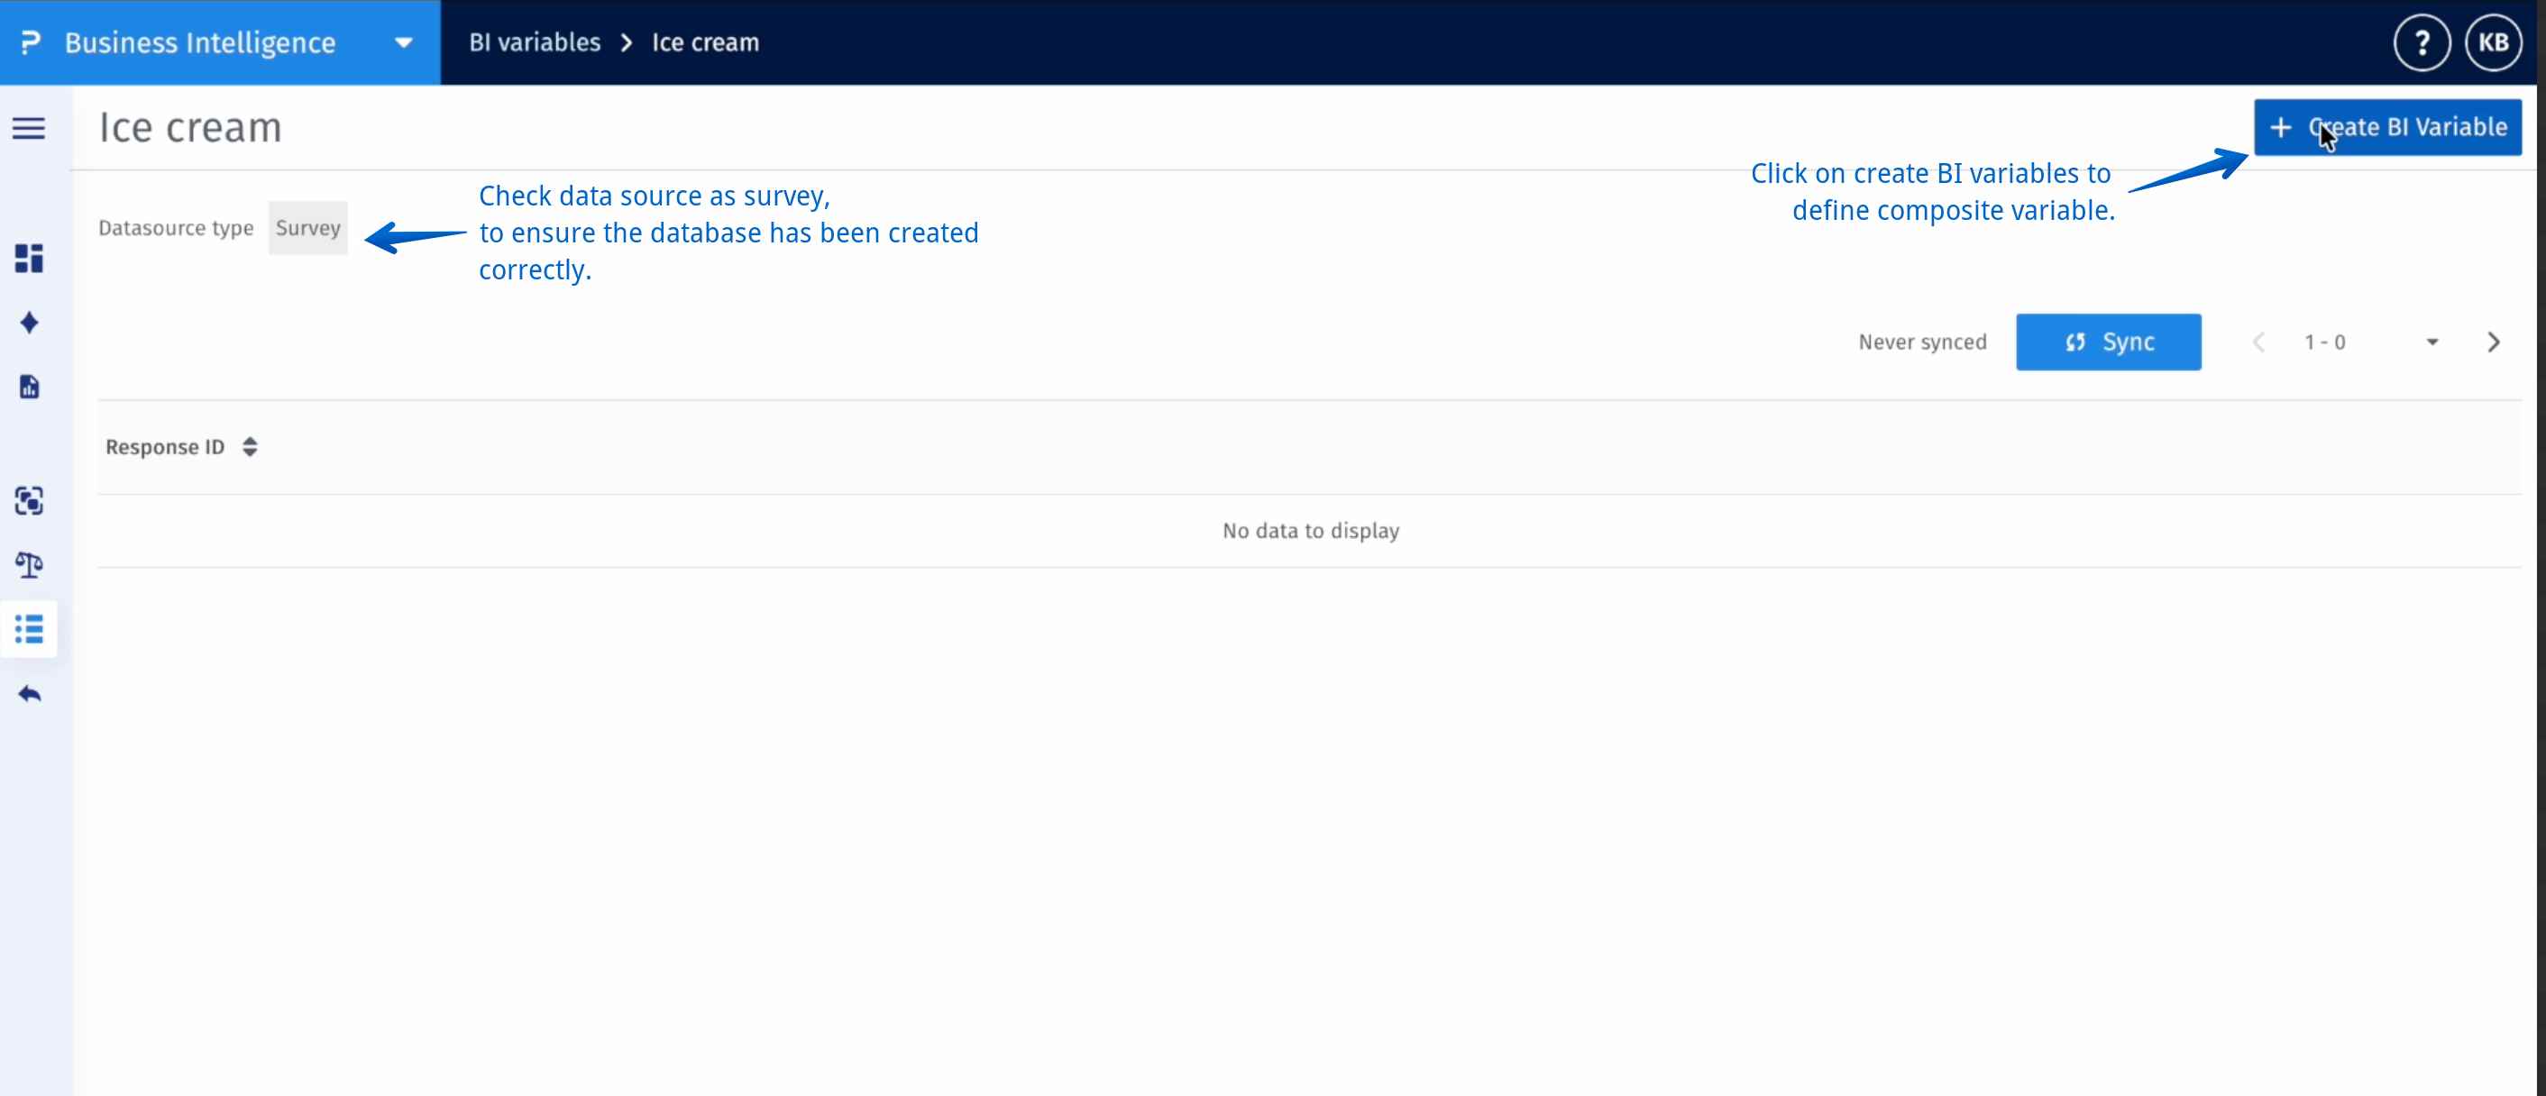Select the scales (balance) sidebar icon
Image resolution: width=2546 pixels, height=1096 pixels.
coord(29,565)
